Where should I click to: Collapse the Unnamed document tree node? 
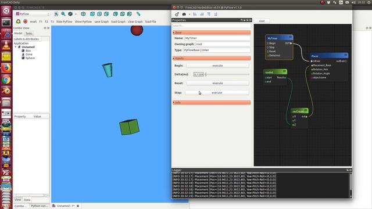coord(16,47)
